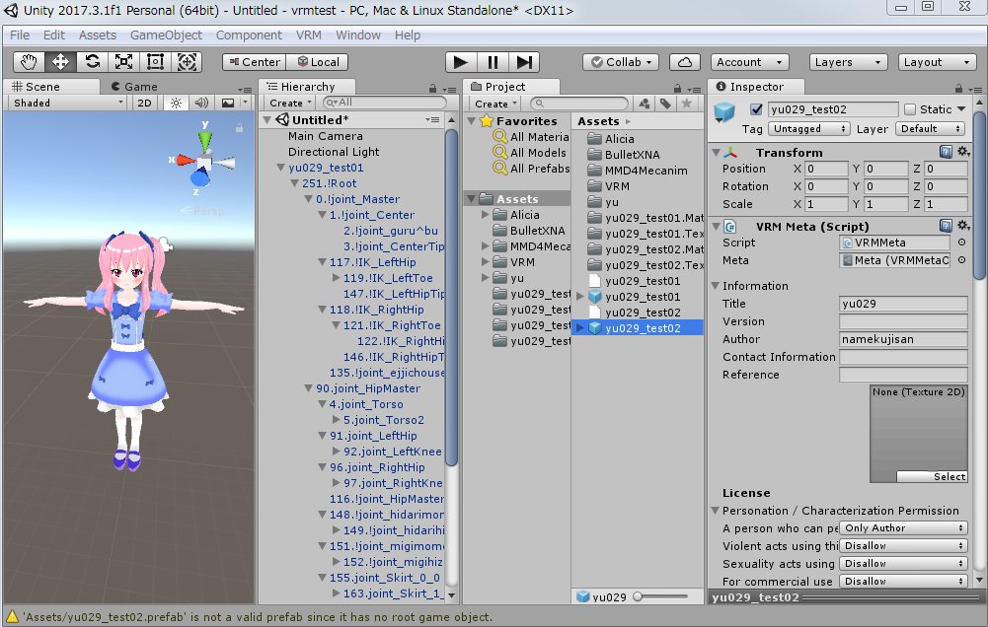Toggle scene audio speaker icon
This screenshot has height=627, width=988.
tap(201, 103)
